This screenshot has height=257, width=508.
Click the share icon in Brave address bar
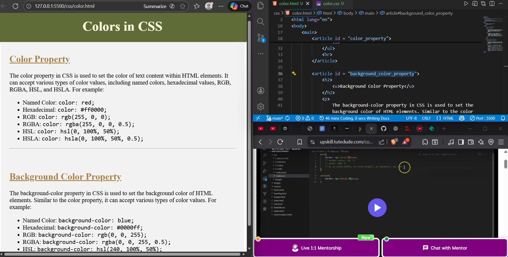coord(381,142)
